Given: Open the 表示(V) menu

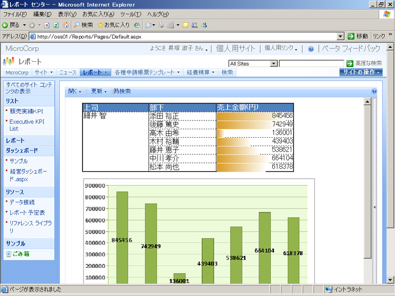Looking at the screenshot, I should (67, 14).
